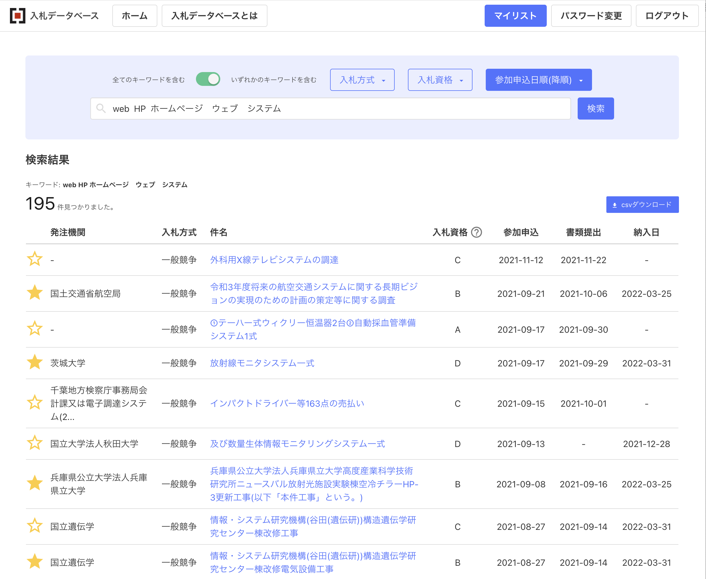
Task: Unstar the 国土交通省航空局 row
Action: pos(35,293)
